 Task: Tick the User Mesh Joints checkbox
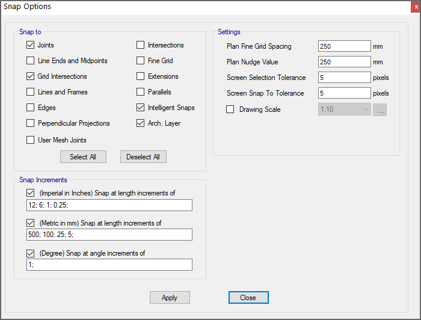[31, 140]
